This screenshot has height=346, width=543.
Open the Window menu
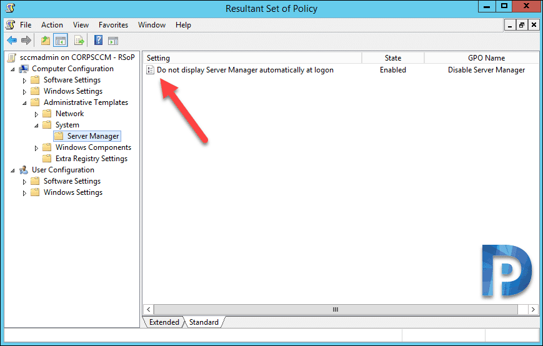click(x=152, y=25)
